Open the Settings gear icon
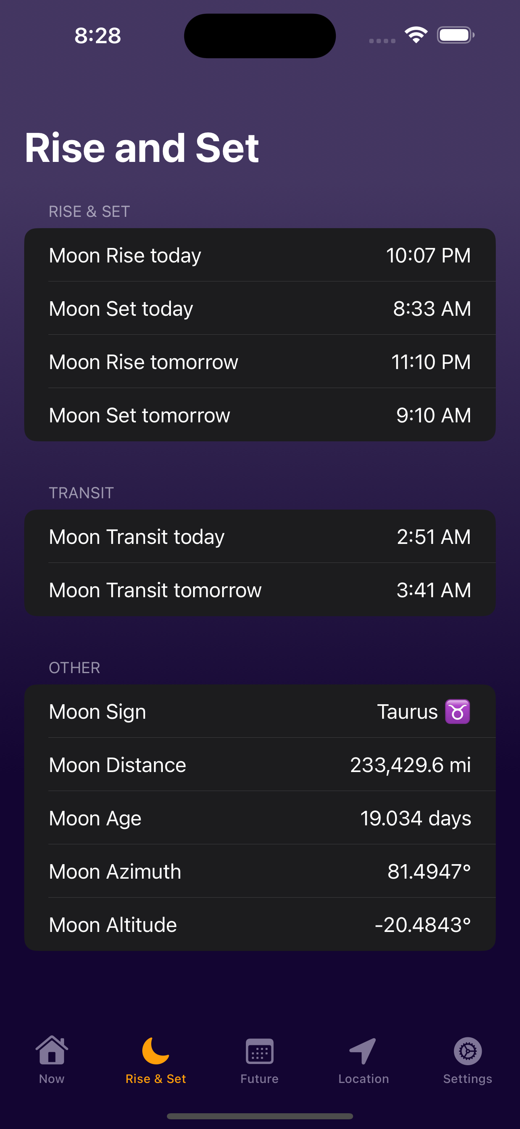520x1129 pixels. tap(468, 1051)
